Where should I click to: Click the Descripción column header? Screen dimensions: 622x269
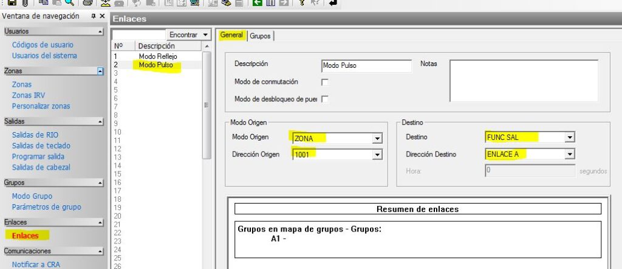coord(169,46)
